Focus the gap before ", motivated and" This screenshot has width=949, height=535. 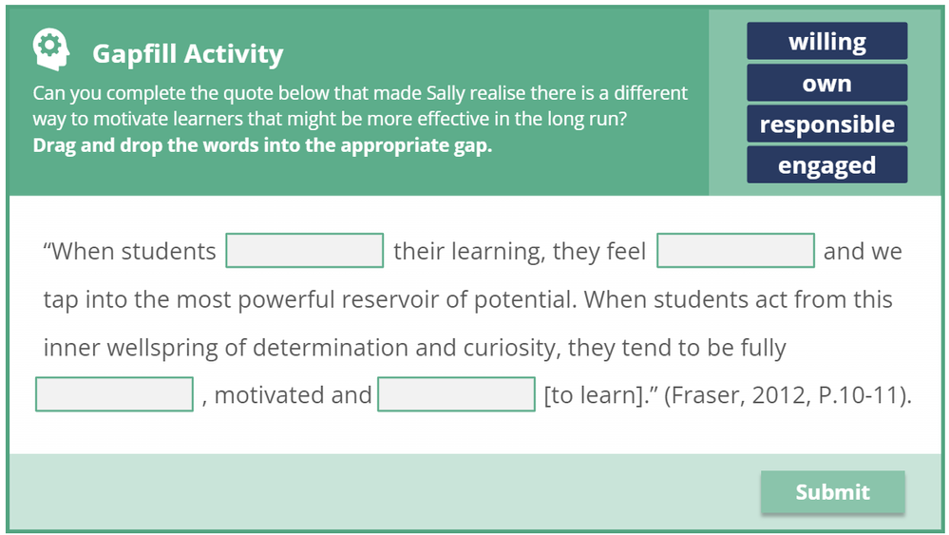[x=114, y=394]
